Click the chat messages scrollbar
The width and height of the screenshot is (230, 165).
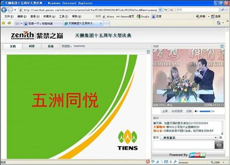[x=222, y=128]
